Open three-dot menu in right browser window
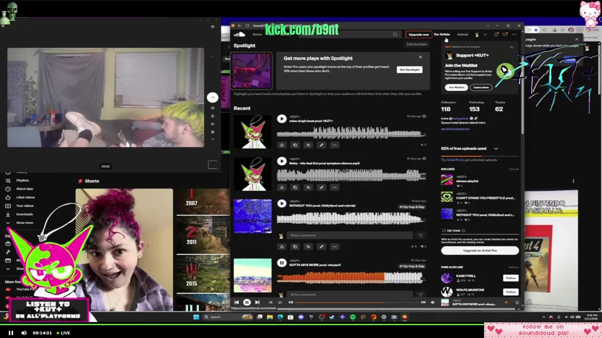602x338 pixels. coord(573,181)
